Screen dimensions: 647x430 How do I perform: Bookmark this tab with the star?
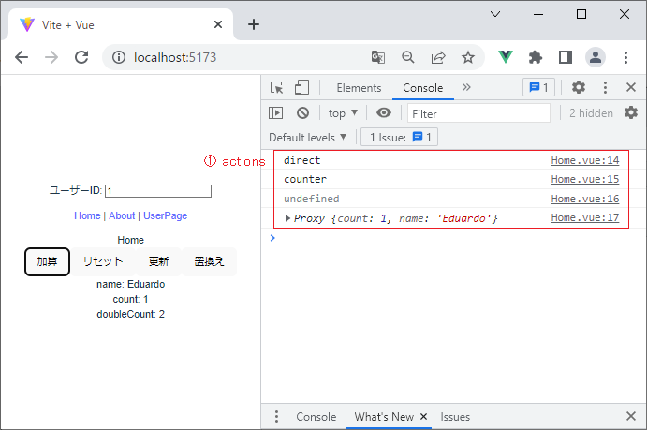click(468, 57)
